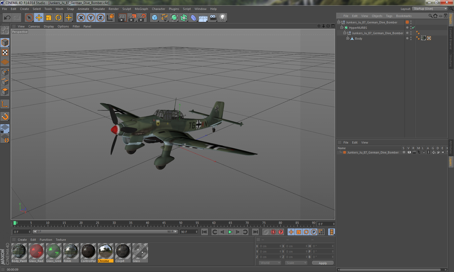Image resolution: width=454 pixels, height=272 pixels.
Task: Click the Apply button
Action: coord(323,263)
